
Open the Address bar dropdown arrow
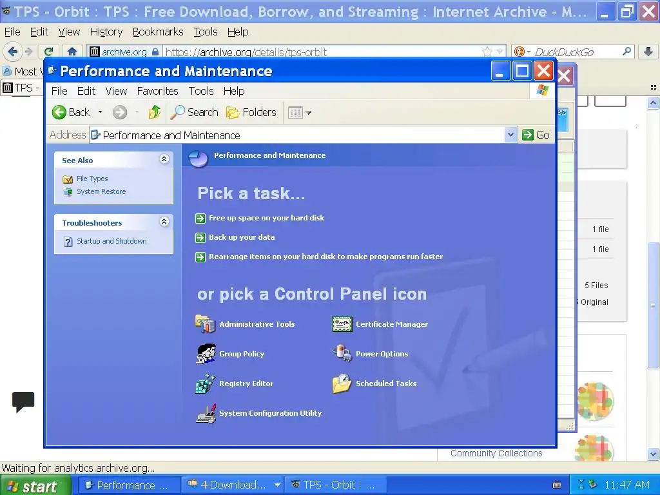(510, 135)
